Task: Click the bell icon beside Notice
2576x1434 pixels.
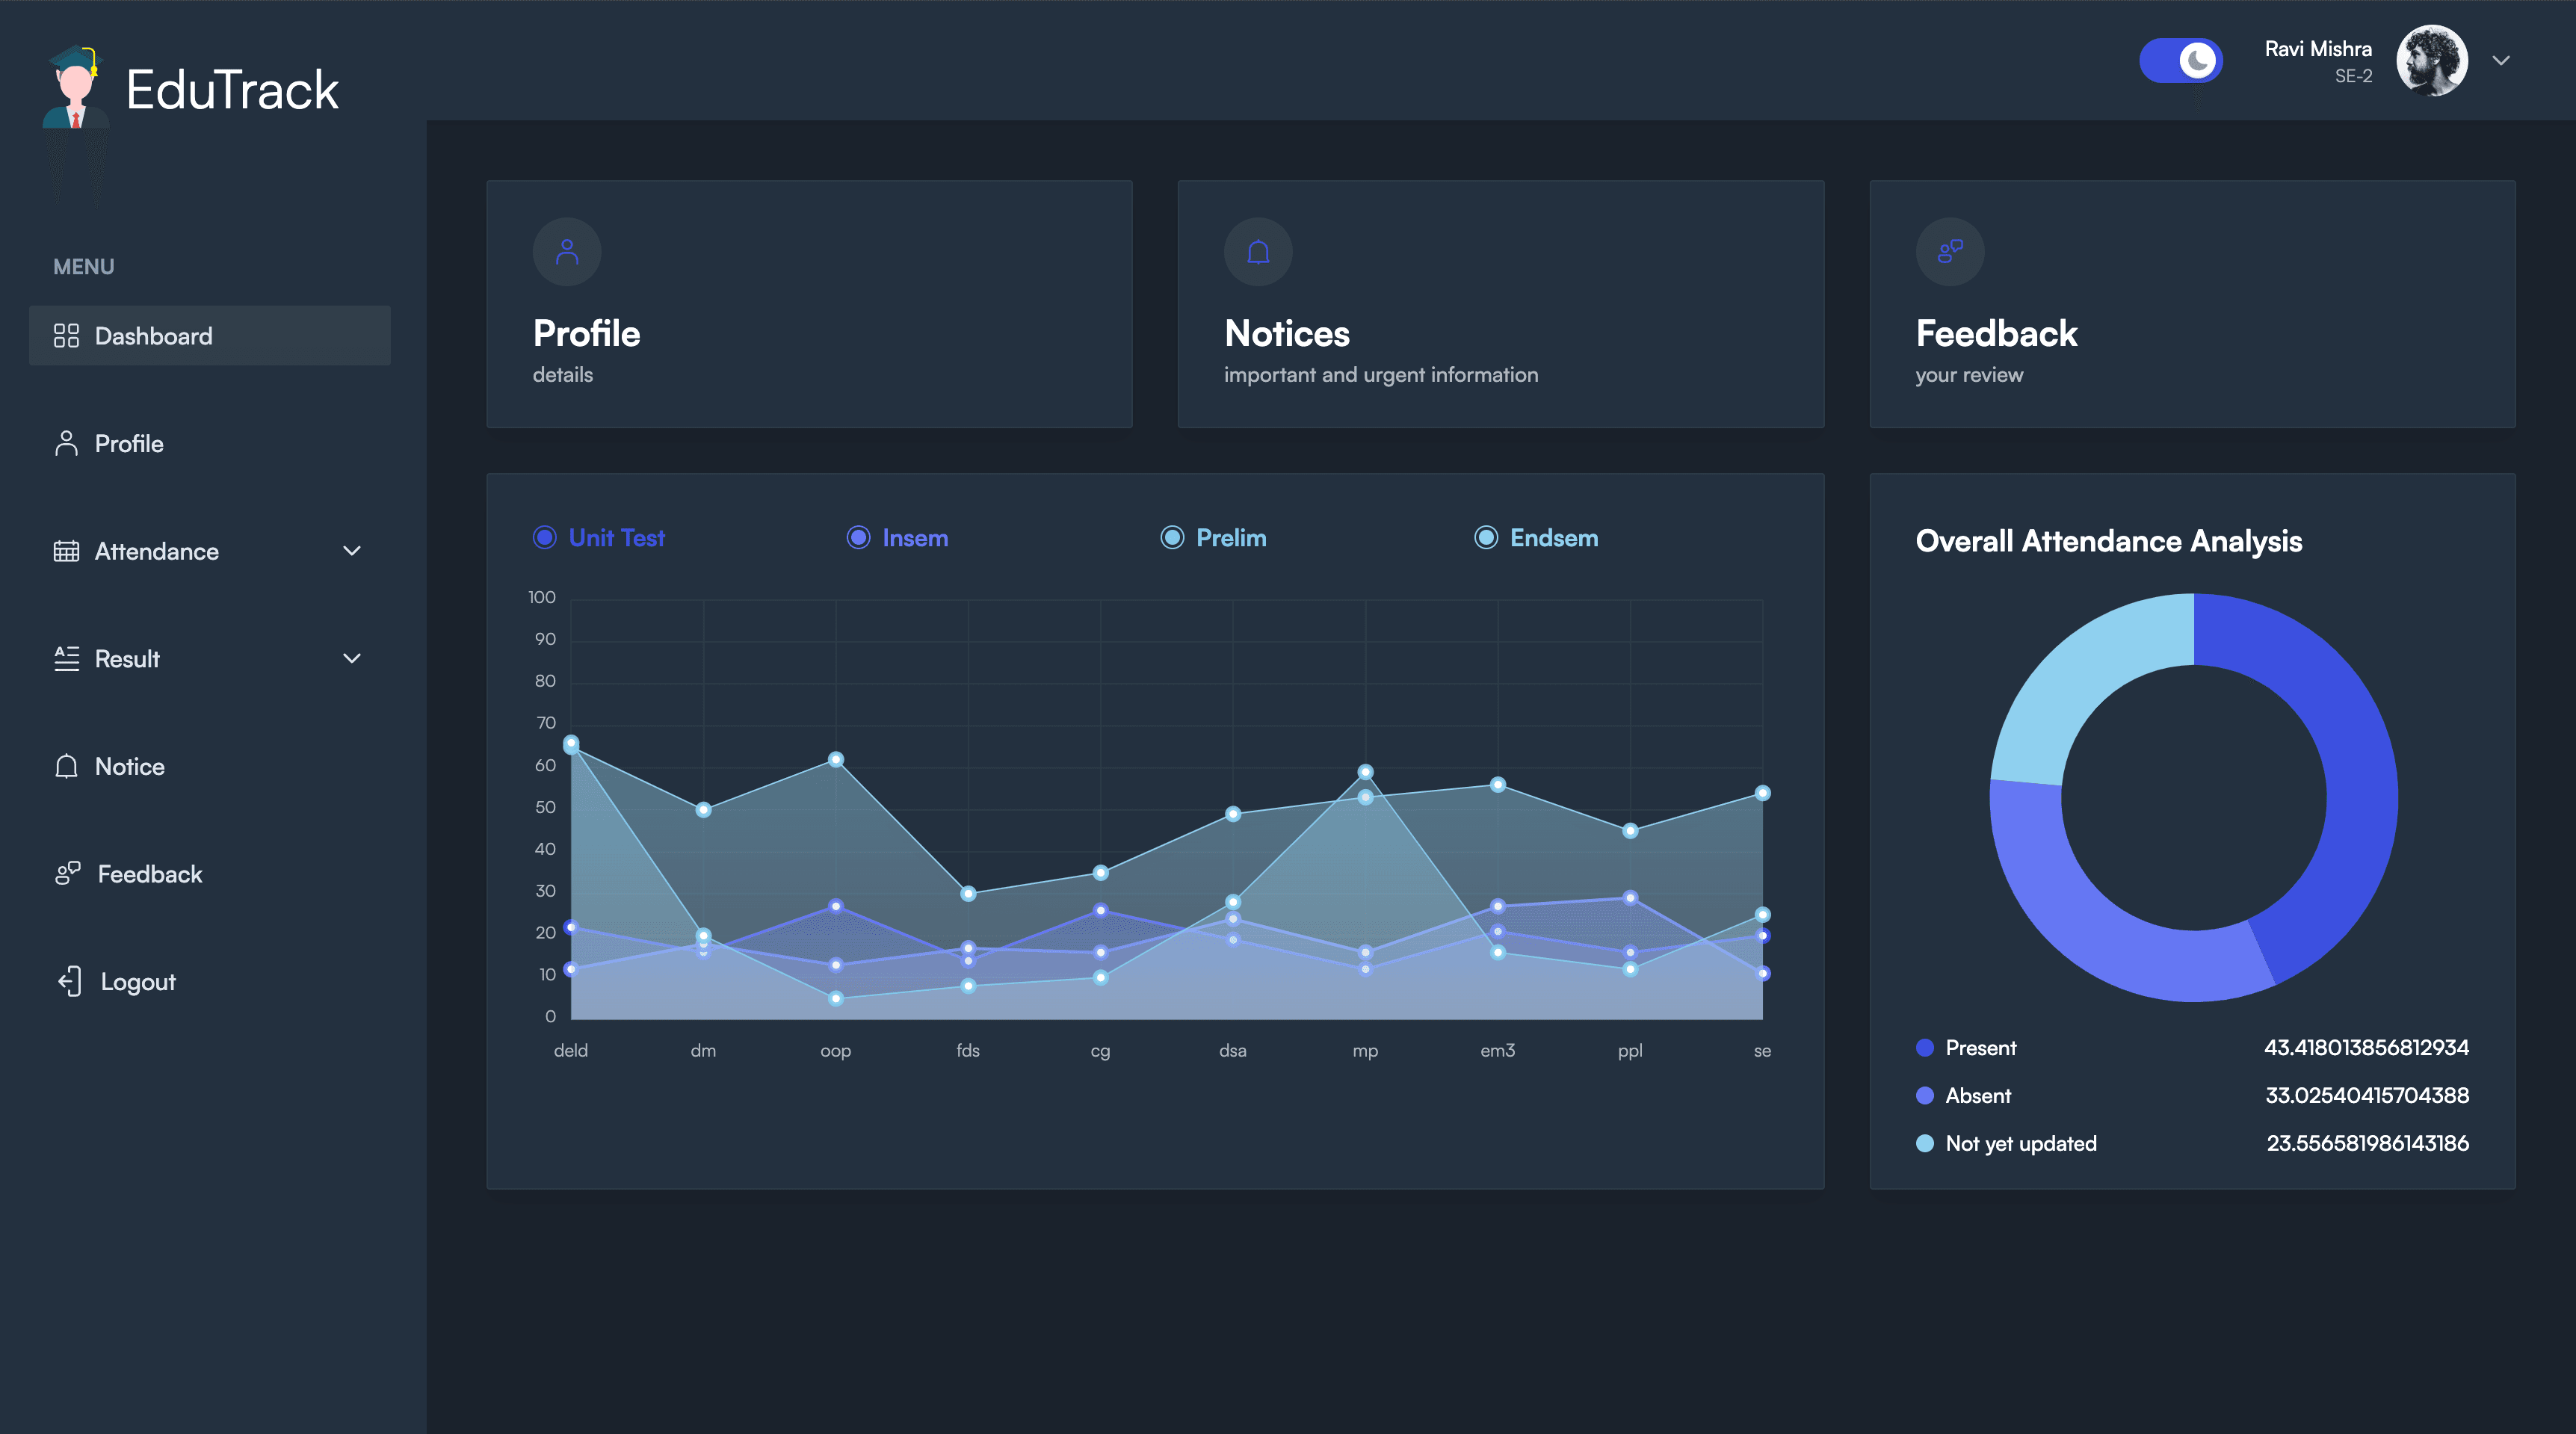Action: [66, 767]
